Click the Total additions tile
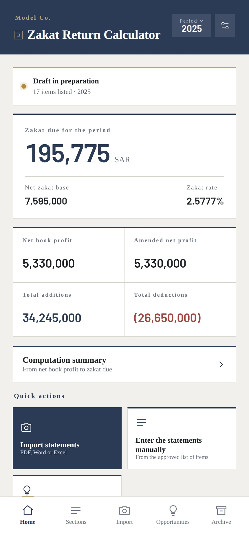Screen dimensions: 249x540 click(x=69, y=309)
